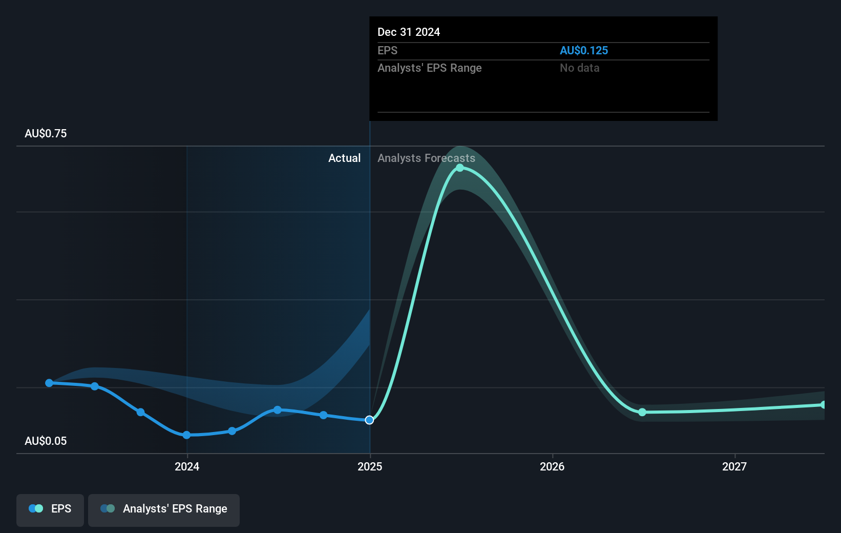
Task: Click the 2027 forecast end data point
Action: point(823,405)
